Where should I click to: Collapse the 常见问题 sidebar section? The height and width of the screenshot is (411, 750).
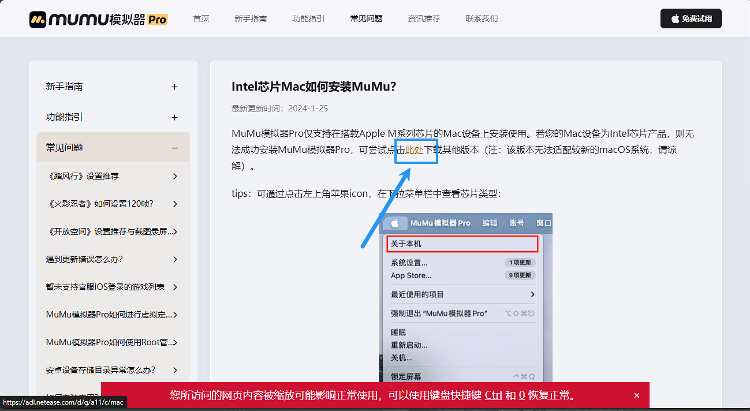pyautogui.click(x=174, y=148)
